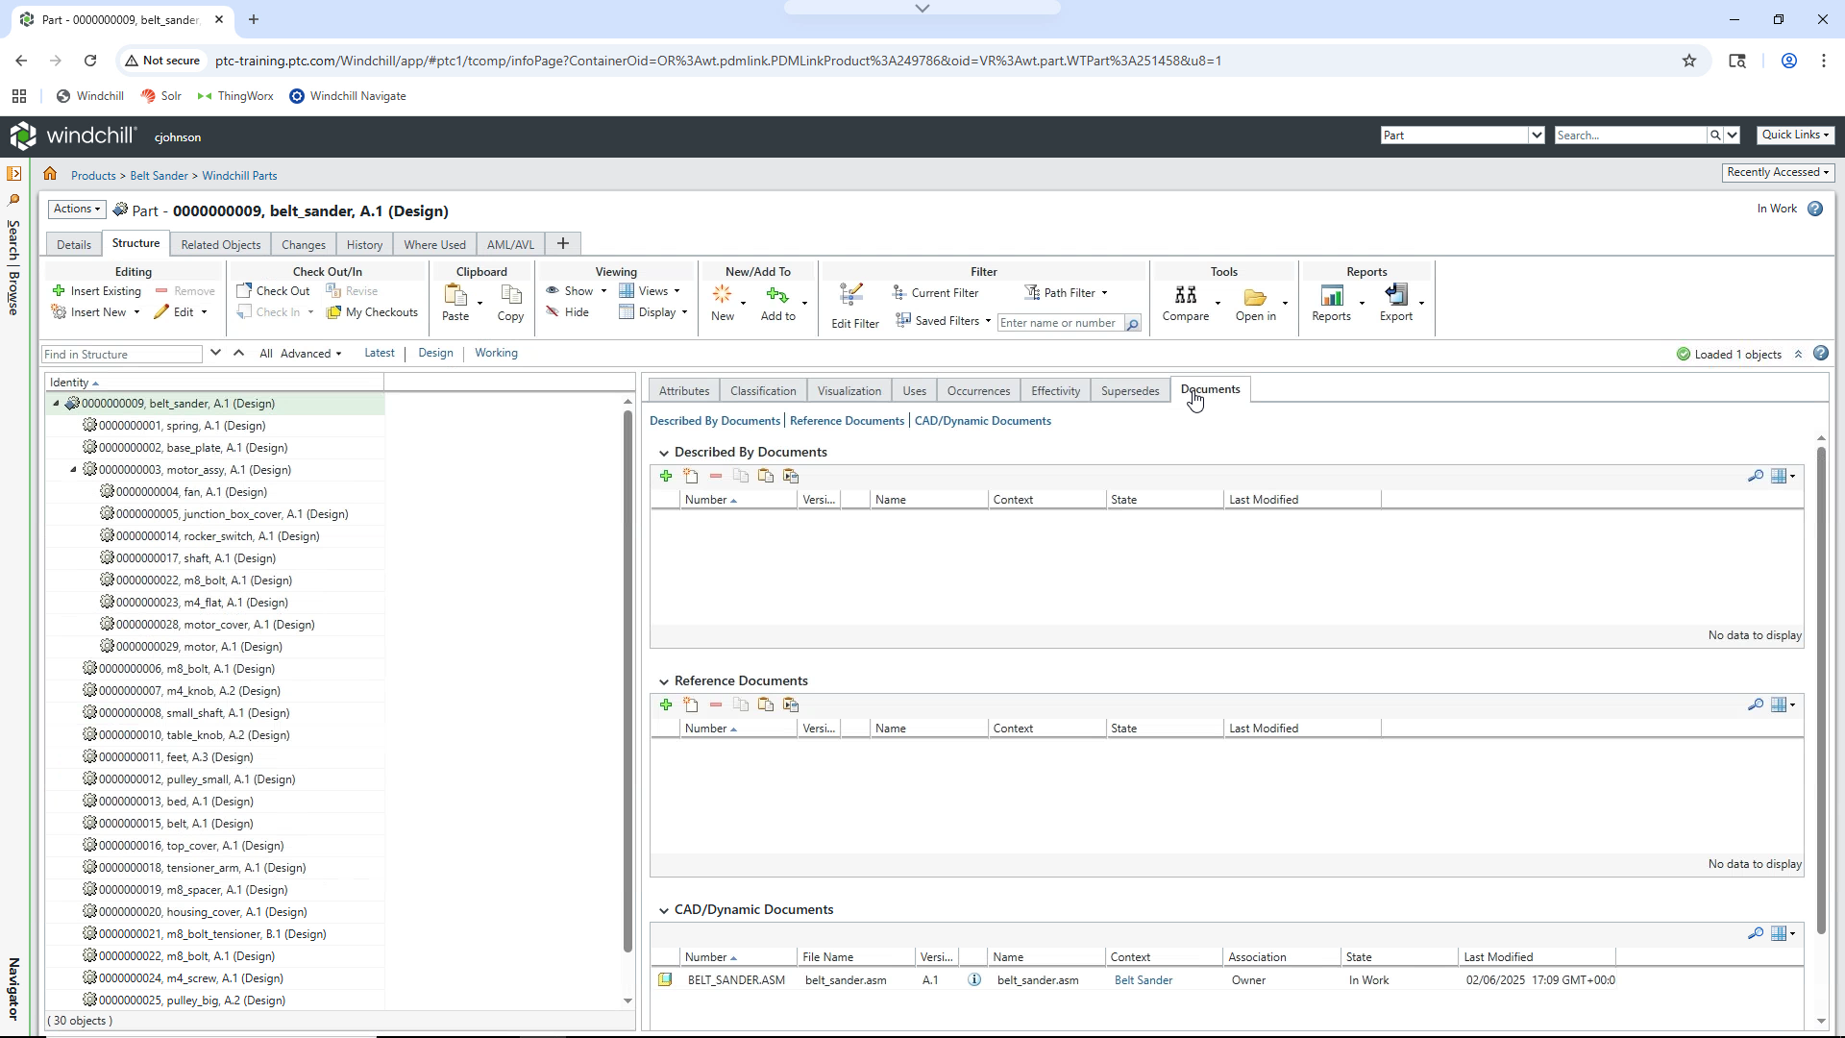Click the Edit Filter icon
The image size is (1845, 1038).
pos(851,296)
